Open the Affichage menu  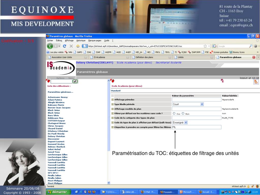(x=69, y=40)
